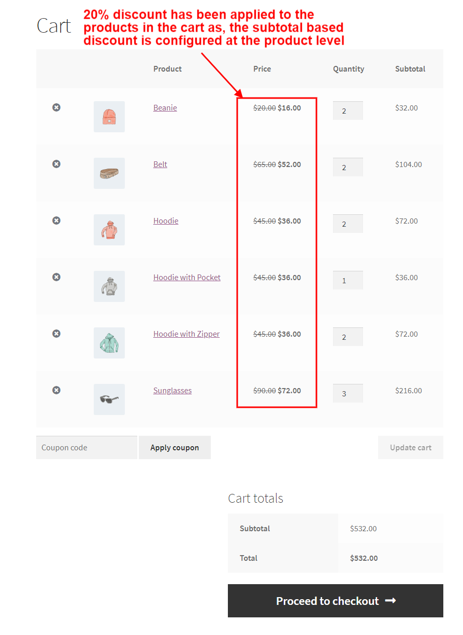Image resolution: width=463 pixels, height=635 pixels.
Task: Click the Coupon code input field
Action: (86, 447)
